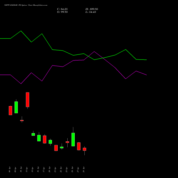Select the open value O: 99.95
Image resolution: width=178 pixels, height=178 pixels.
coord(62,12)
